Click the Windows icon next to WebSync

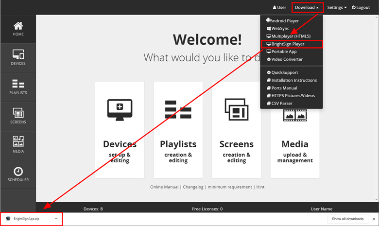coord(269,29)
